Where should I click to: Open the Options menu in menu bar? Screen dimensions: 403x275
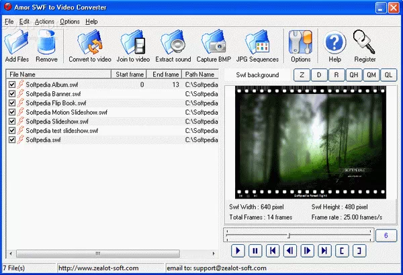[x=70, y=21]
